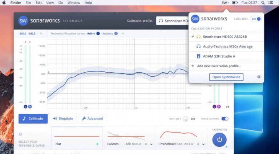Expand the Custom curve preset dropdown

(151, 144)
